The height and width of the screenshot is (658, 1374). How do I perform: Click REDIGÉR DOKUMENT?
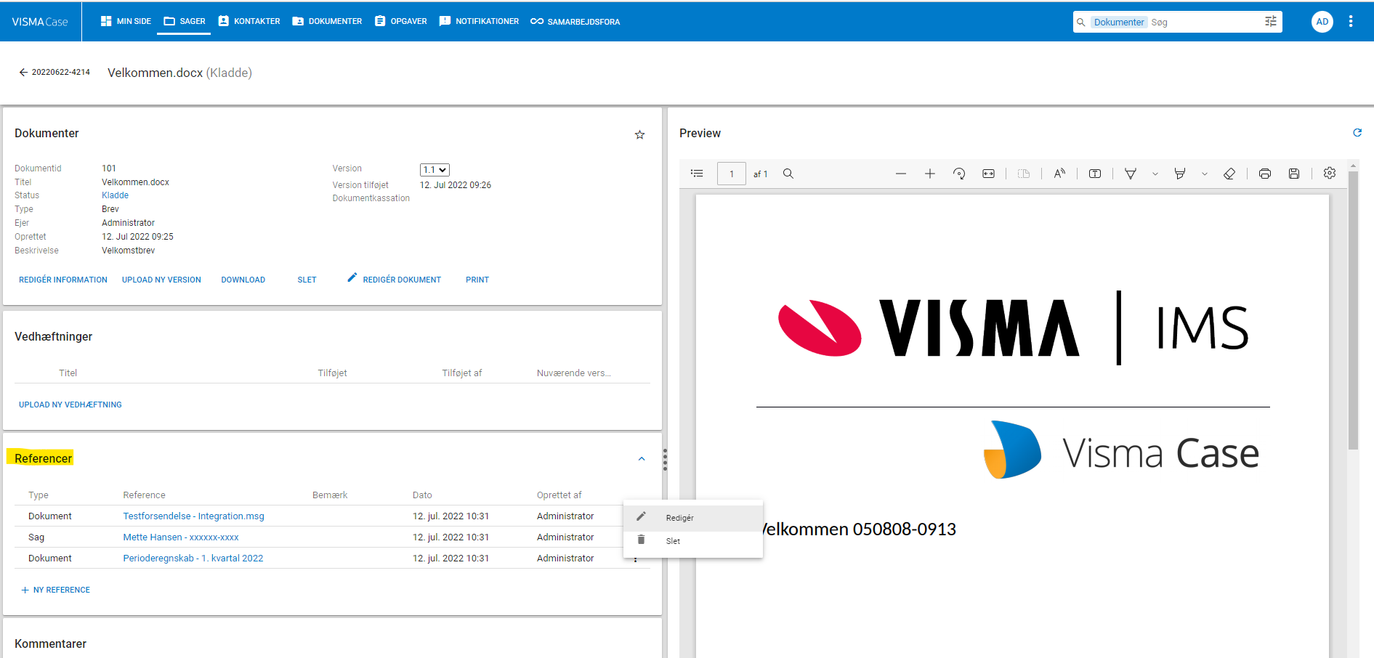pos(394,279)
